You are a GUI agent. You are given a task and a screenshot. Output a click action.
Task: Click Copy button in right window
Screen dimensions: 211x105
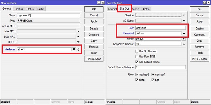[x=200, y=41]
